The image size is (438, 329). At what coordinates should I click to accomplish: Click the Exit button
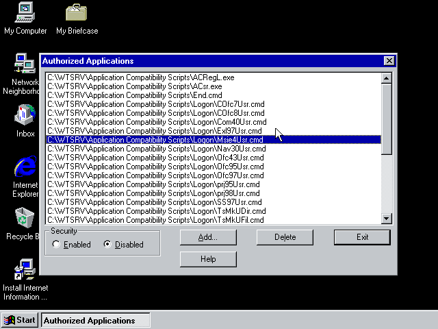362,237
